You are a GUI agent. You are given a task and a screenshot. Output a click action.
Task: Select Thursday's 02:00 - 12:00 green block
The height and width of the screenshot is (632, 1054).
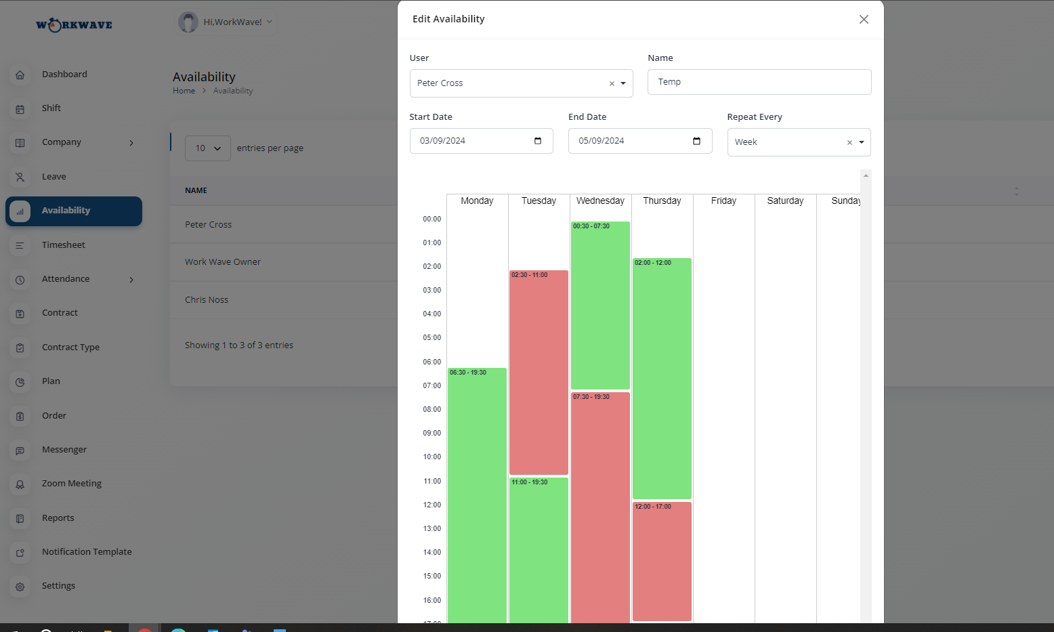point(662,379)
